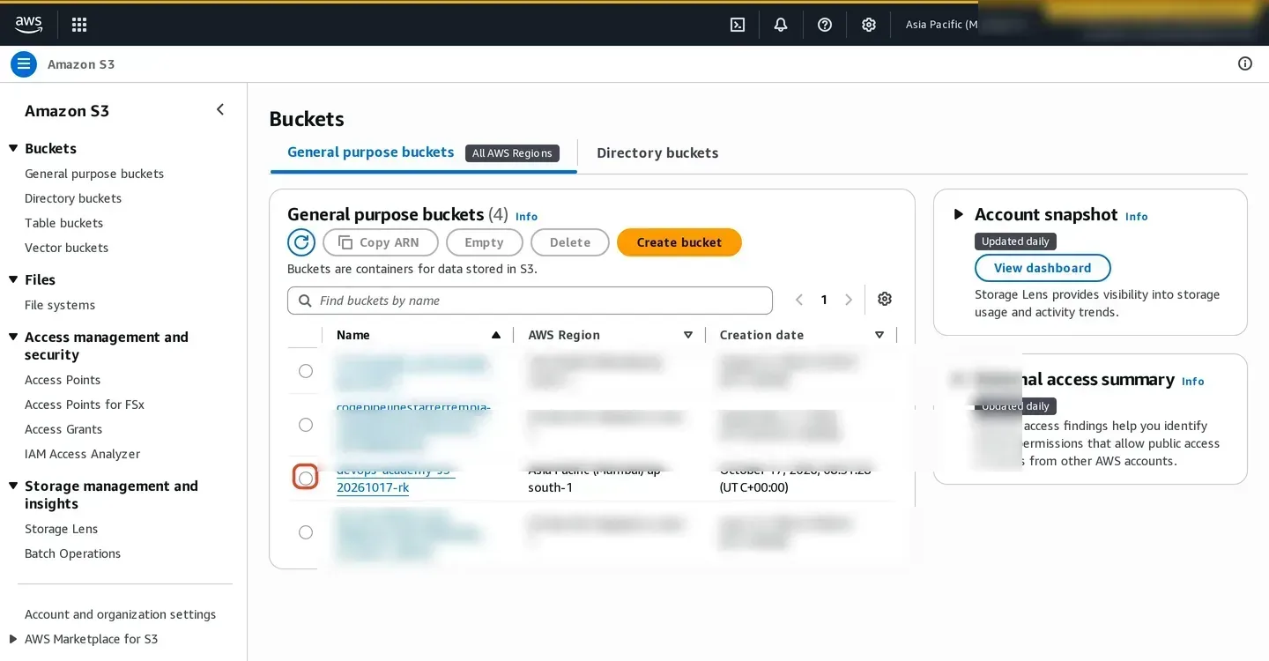
Task: Open General purpose buckets in sidebar
Action: [94, 174]
